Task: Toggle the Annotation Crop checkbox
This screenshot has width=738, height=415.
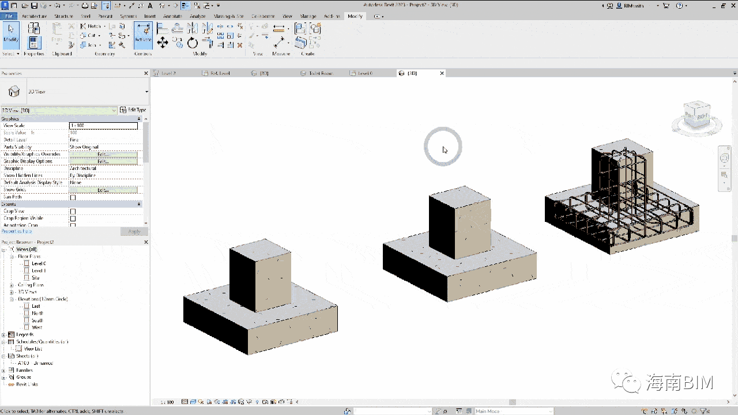Action: click(x=73, y=225)
